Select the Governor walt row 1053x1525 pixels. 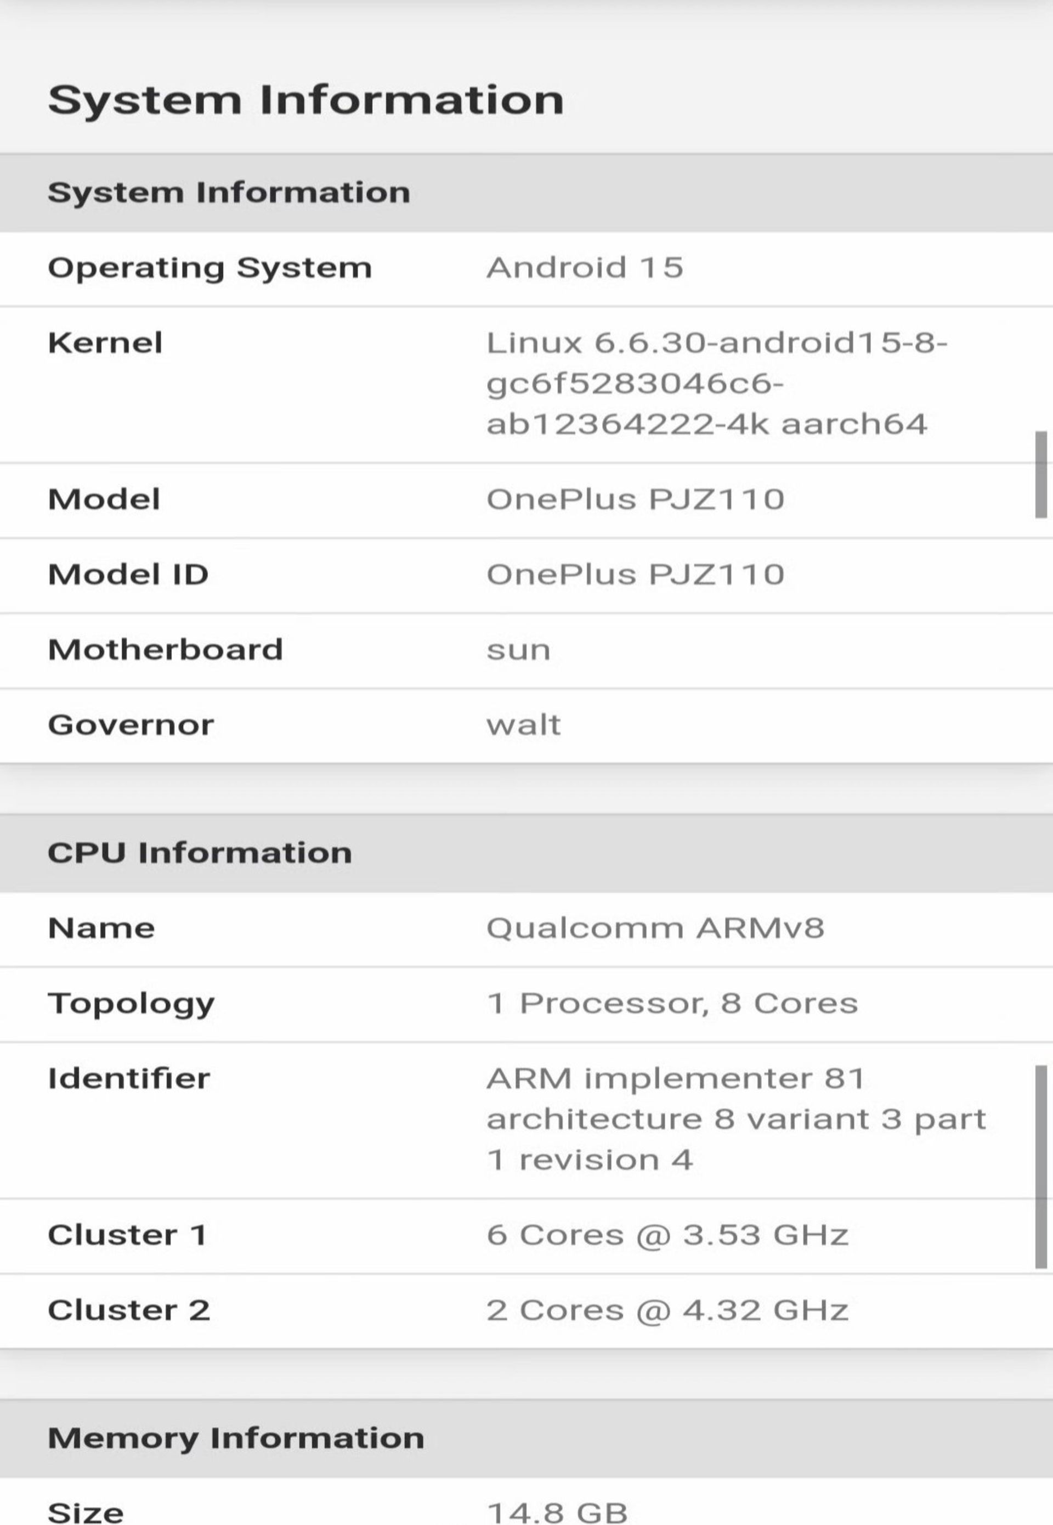coord(526,725)
